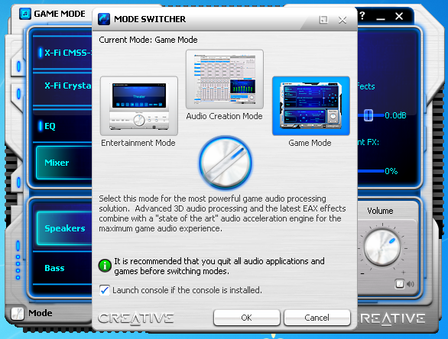Open the Mixer panel
Image resolution: width=448 pixels, height=339 pixels.
pyautogui.click(x=64, y=163)
